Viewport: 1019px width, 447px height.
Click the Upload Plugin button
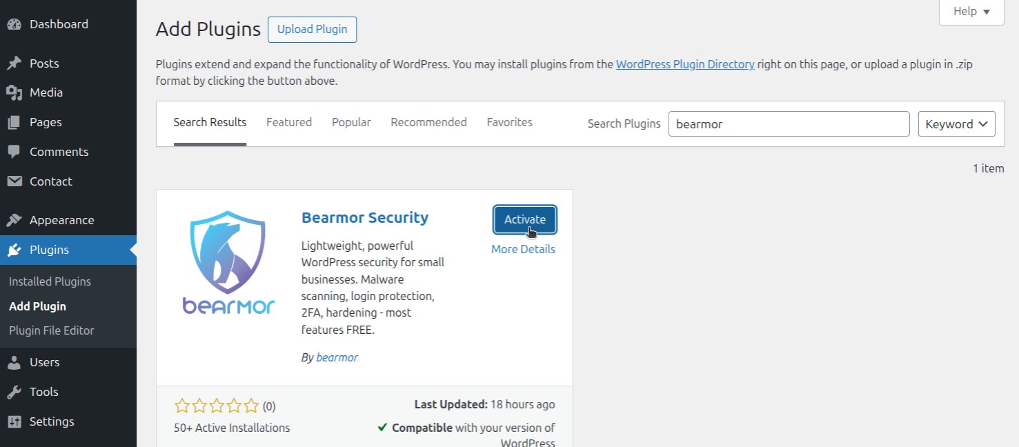point(312,30)
